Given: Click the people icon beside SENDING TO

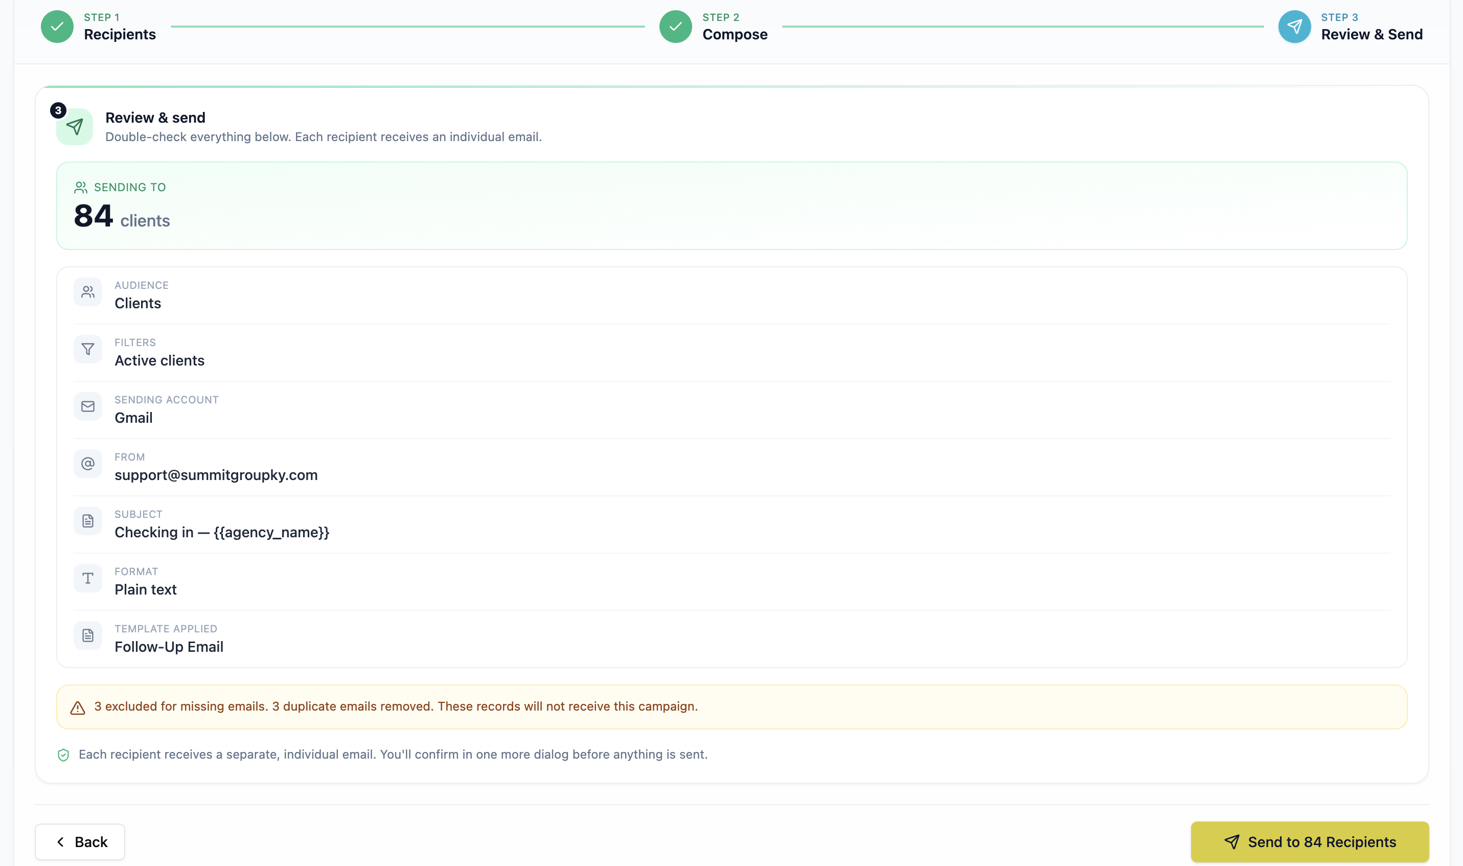Looking at the screenshot, I should [x=80, y=187].
